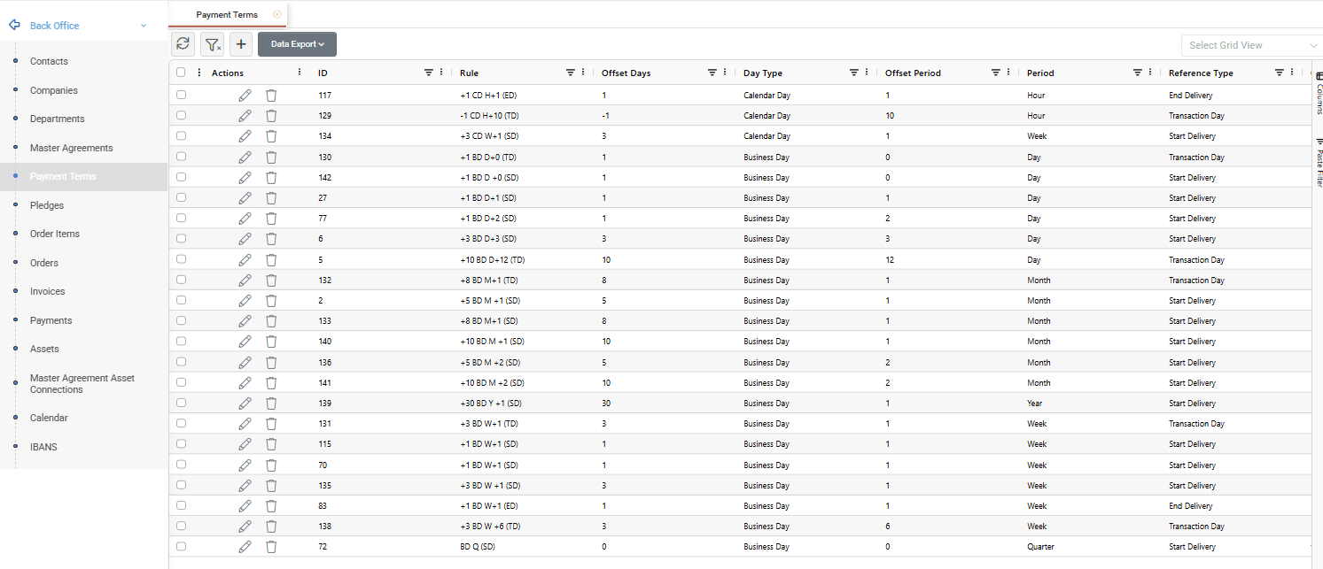This screenshot has height=569, width=1323.
Task: Select the row with ID 140
Action: click(x=181, y=341)
